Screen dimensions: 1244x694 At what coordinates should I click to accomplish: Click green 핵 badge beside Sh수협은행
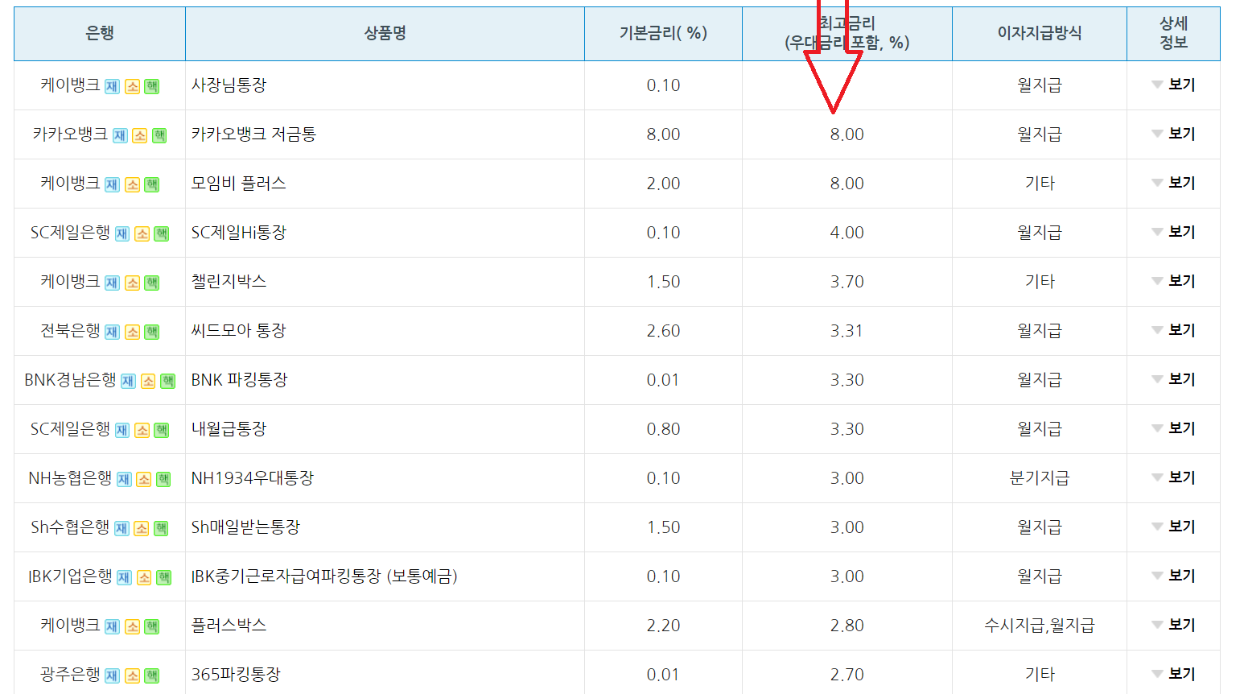coord(162,528)
